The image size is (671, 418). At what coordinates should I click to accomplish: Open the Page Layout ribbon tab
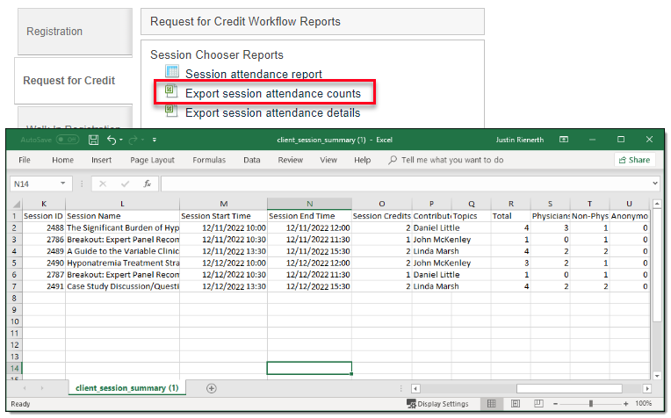click(152, 160)
